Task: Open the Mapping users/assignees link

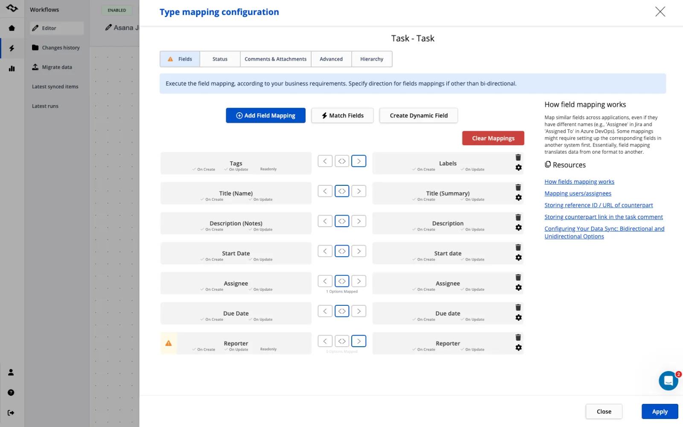Action: (578, 193)
